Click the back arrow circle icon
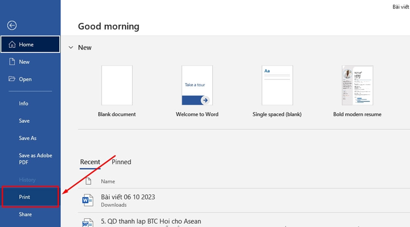410x227 pixels. (12, 26)
